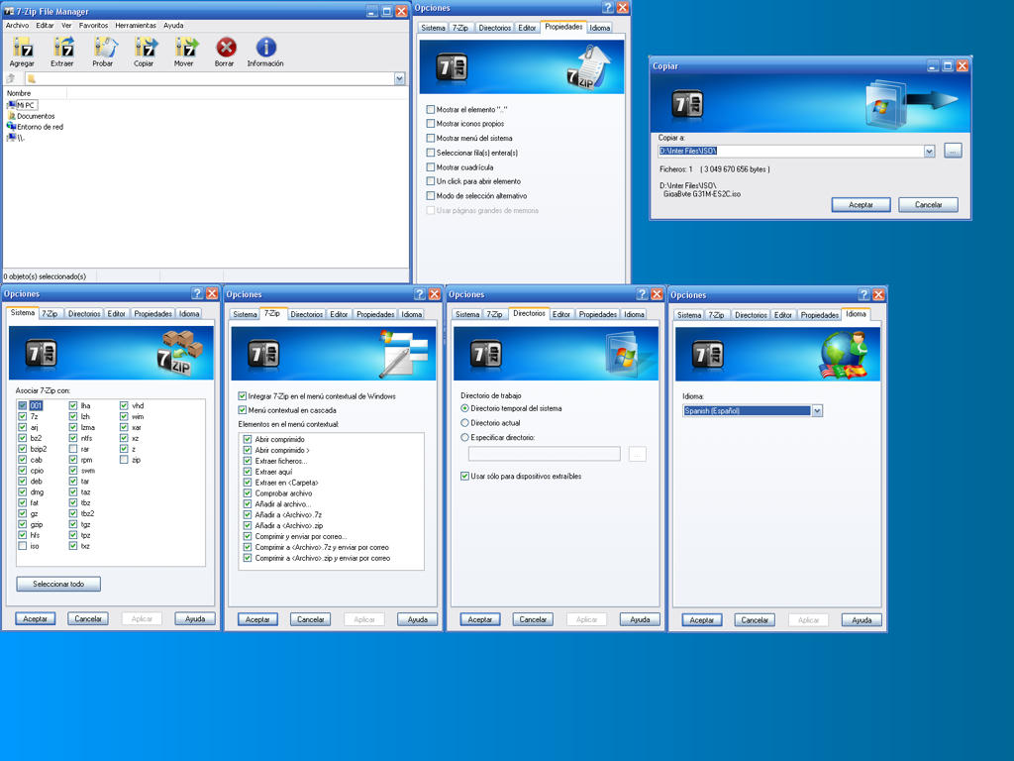Image resolution: width=1014 pixels, height=761 pixels.
Task: Select the Directorio actual radio button
Action: (x=465, y=422)
